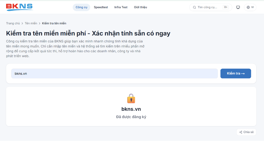Click the BKNS logo
This screenshot has height=141, width=264.
pos(19,7)
